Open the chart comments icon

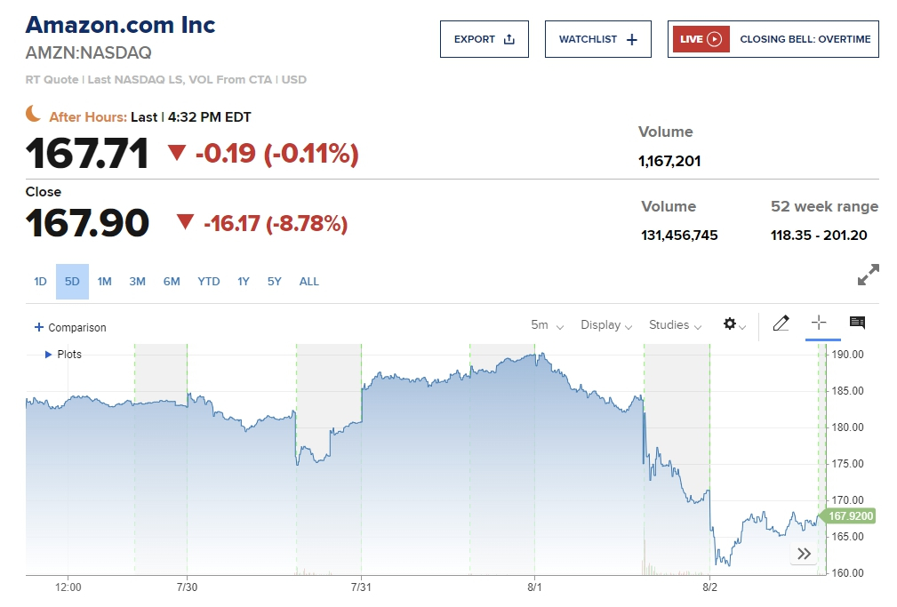pyautogui.click(x=857, y=323)
